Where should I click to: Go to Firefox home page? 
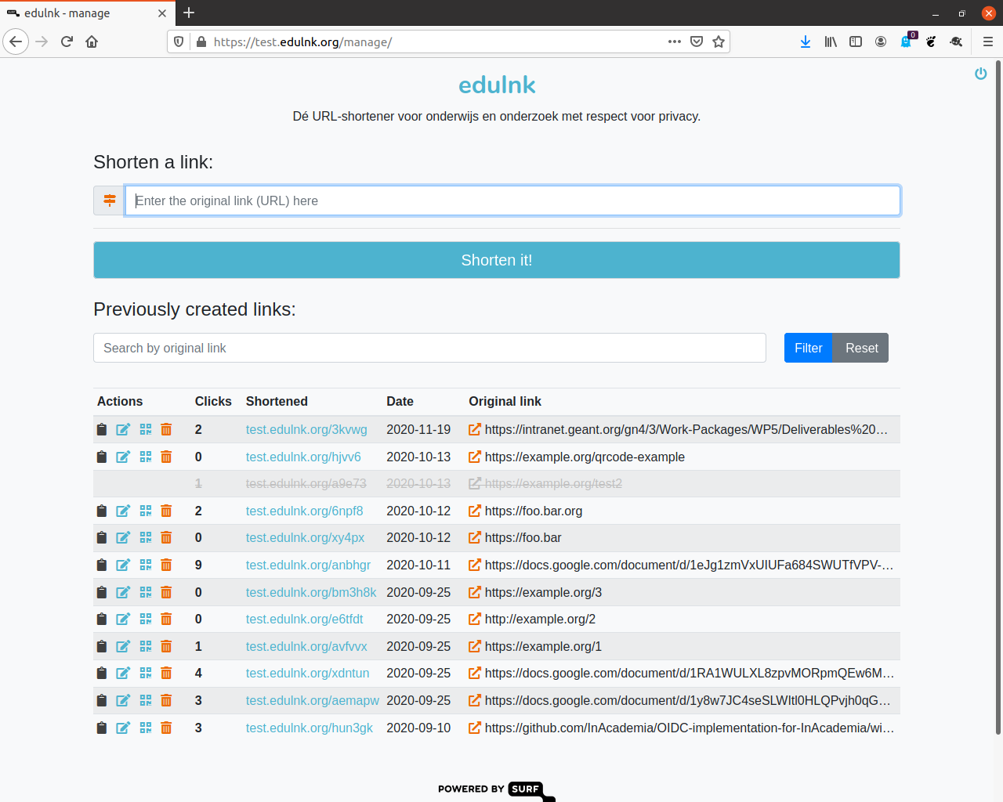tap(92, 42)
